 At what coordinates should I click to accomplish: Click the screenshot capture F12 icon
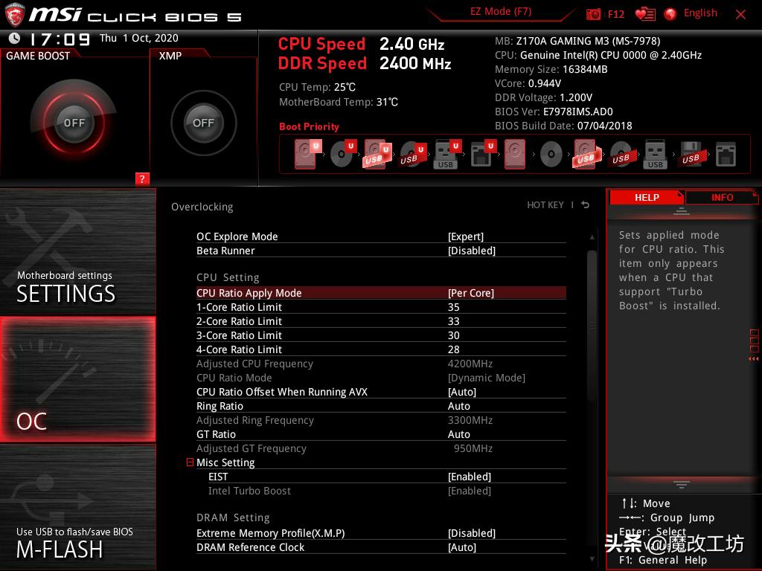click(x=594, y=13)
